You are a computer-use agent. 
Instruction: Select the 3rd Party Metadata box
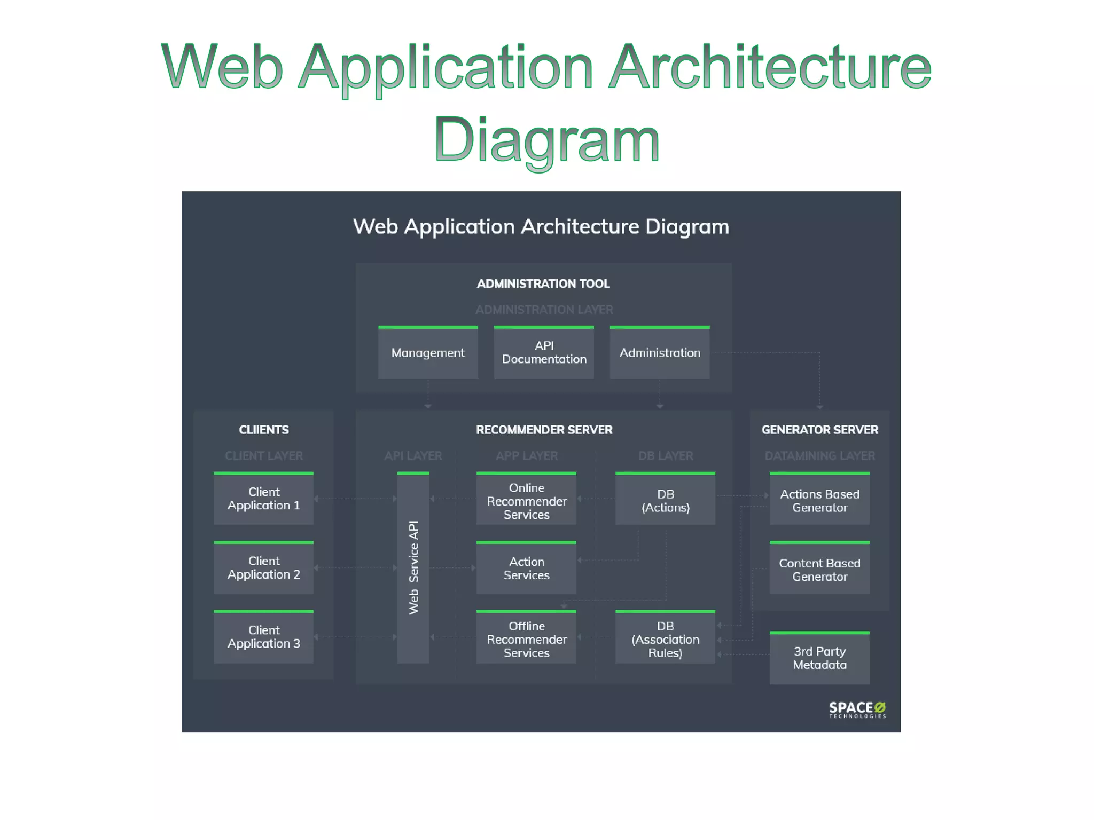tap(819, 658)
